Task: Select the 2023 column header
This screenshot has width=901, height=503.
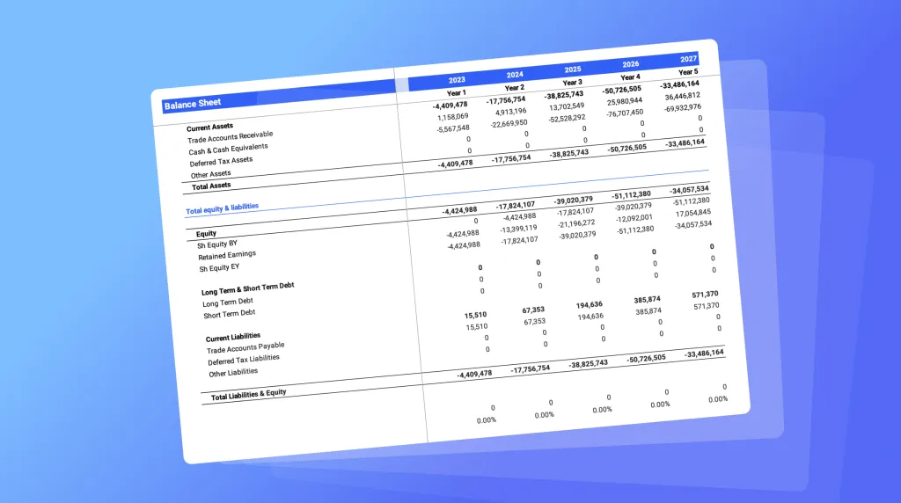Action: [x=457, y=81]
